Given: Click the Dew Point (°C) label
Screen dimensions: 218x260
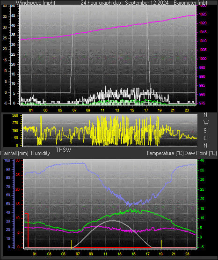Looking at the screenshot, I should point(201,153).
